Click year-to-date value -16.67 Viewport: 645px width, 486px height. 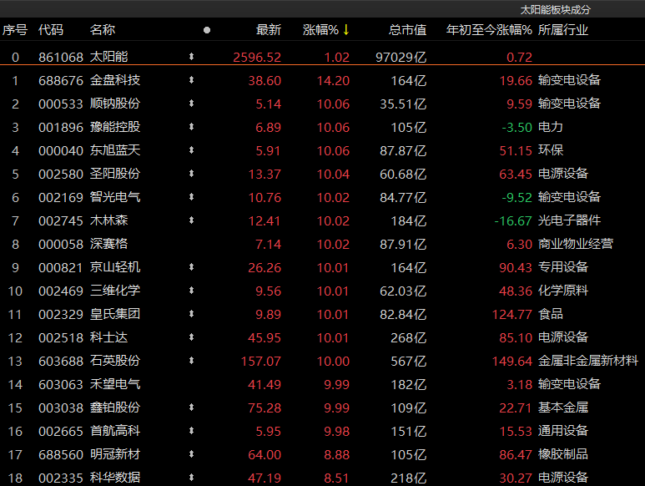pos(513,221)
